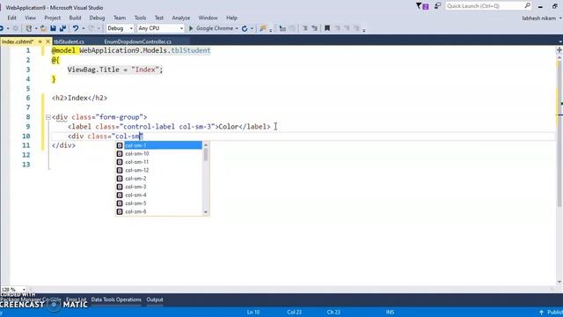
Task: Open the View menu
Action: [x=30, y=18]
